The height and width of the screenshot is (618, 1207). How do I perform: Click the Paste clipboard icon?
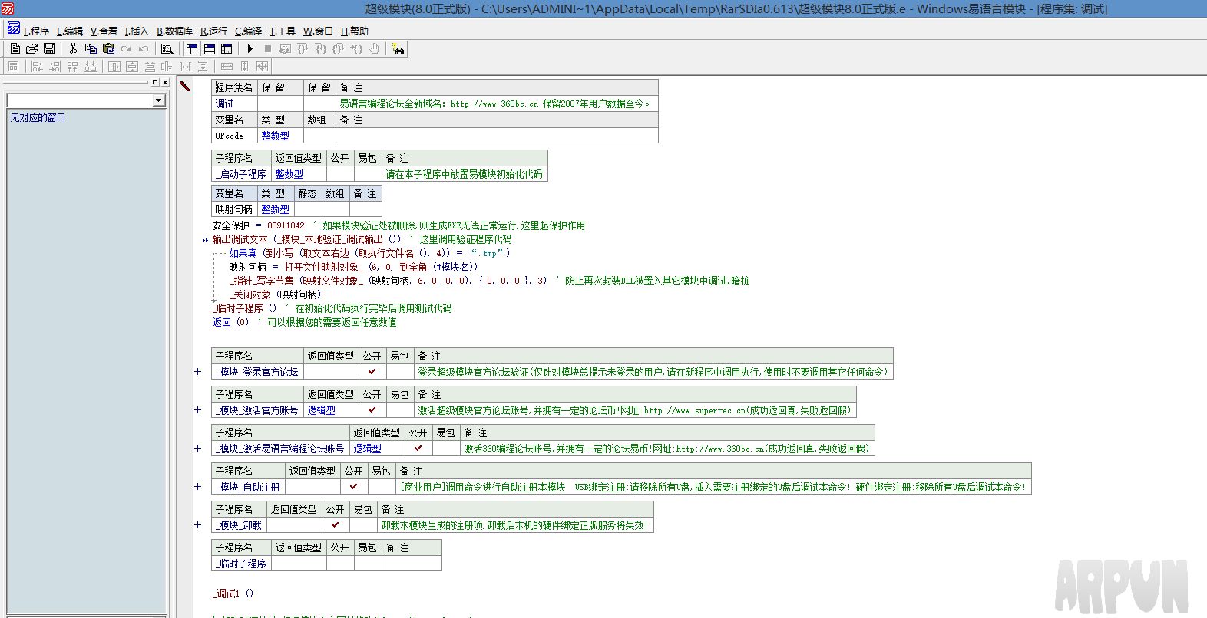click(x=108, y=49)
